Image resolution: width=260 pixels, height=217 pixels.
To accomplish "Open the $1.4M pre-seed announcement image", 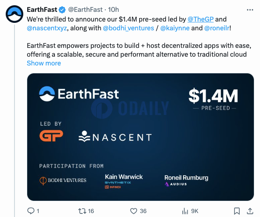I will [x=141, y=137].
